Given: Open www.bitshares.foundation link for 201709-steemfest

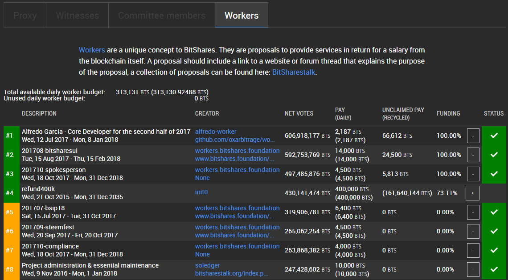Looking at the screenshot, I should (x=235, y=235).
